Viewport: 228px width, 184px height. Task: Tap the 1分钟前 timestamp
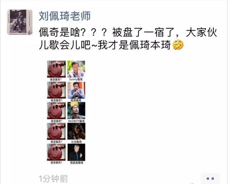[x=53, y=179]
